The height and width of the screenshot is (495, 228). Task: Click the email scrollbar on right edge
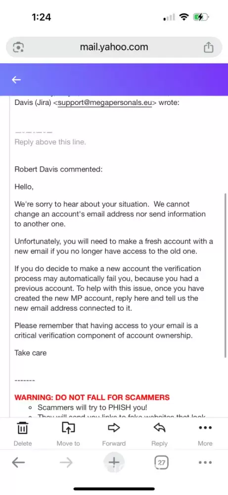pos(225,275)
